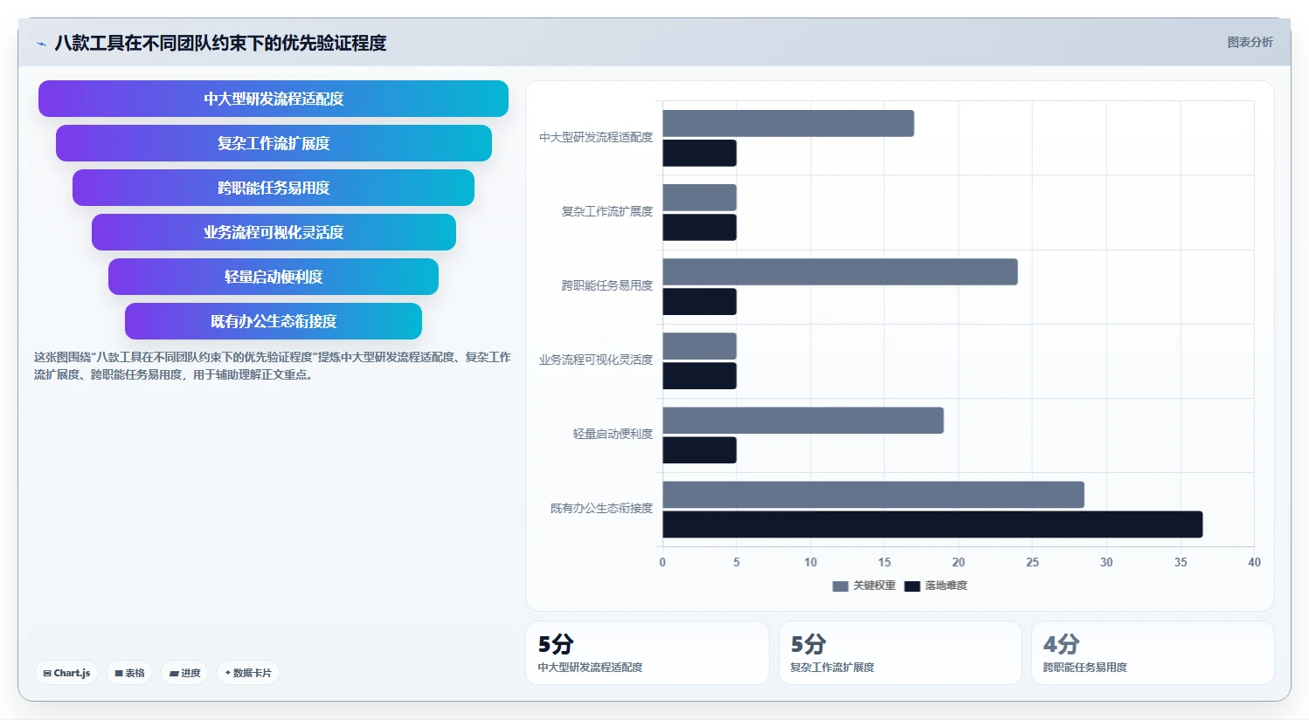
Task: Click the 图表分析 label in the header
Action: coord(1250,42)
